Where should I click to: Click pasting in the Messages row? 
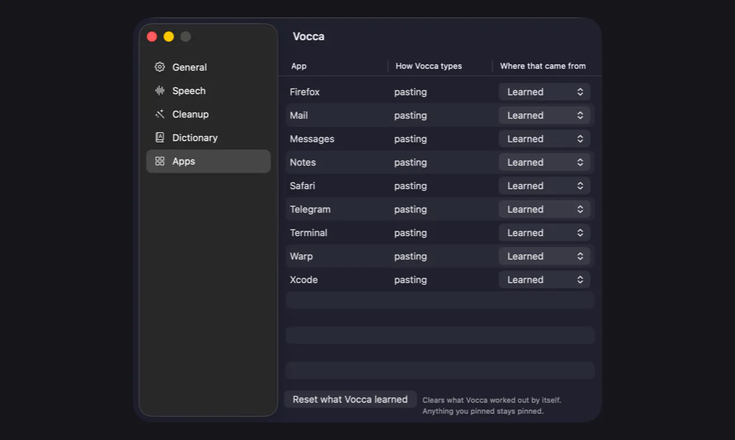tap(410, 139)
